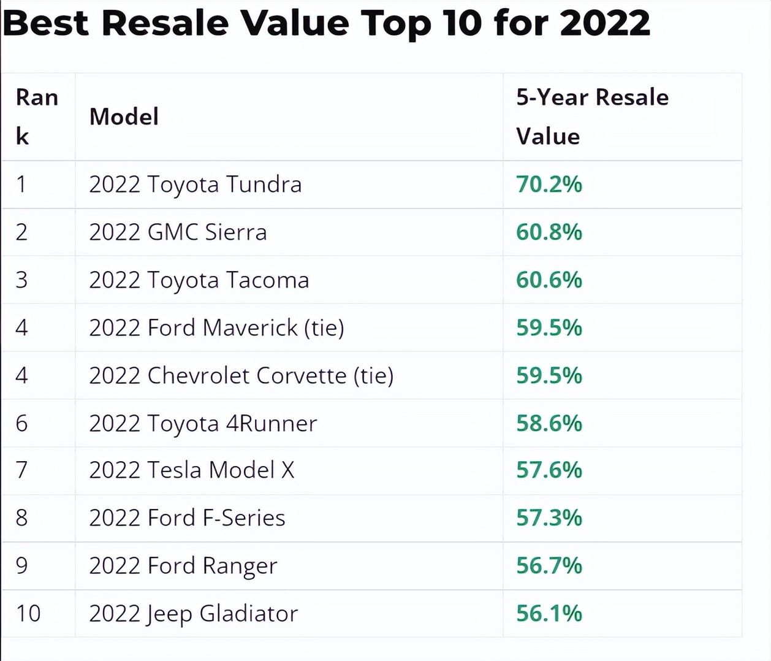Click the 'Best Resale Value Top 10' title
This screenshot has width=771, height=661.
[x=326, y=23]
